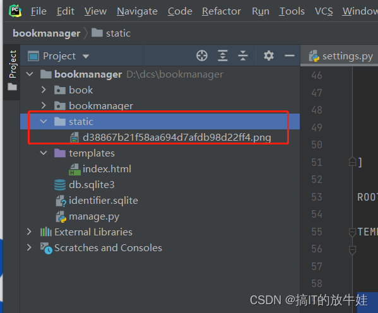Screen dimensions: 378x313
Task: Switch to the settings.py editor tab
Action: click(x=341, y=56)
